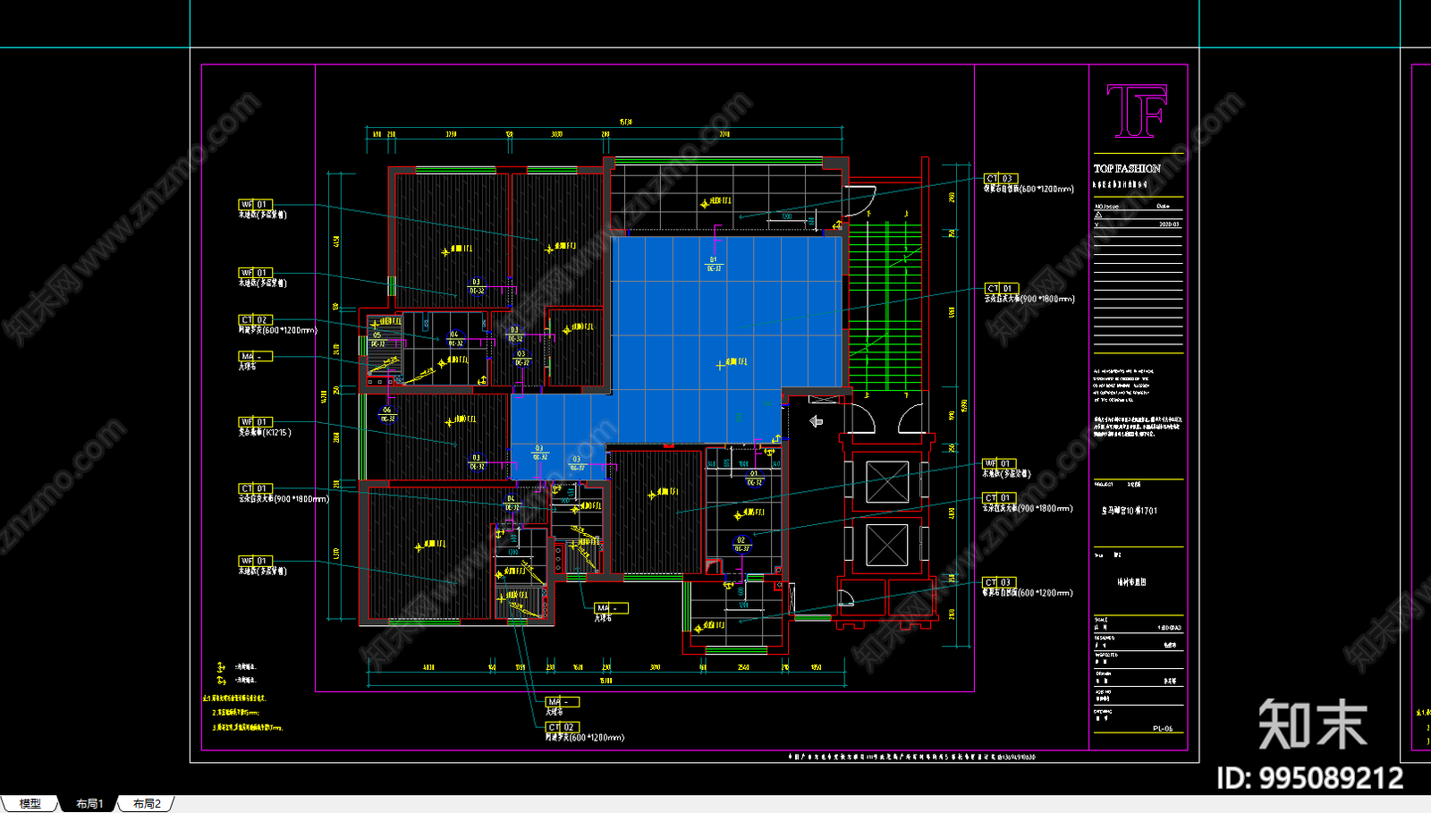This screenshot has width=1431, height=813.
Task: Select the K1215 material label text
Action: [264, 433]
